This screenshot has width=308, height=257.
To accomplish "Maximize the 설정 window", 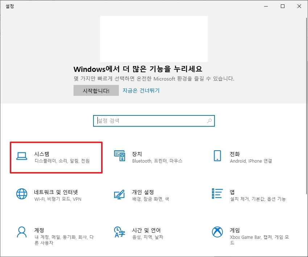I will pos(283,6).
